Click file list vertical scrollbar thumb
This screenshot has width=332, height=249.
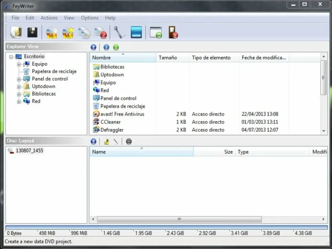[x=323, y=78]
